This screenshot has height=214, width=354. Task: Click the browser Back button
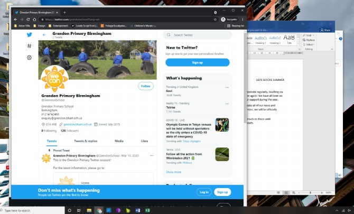pos(15,20)
